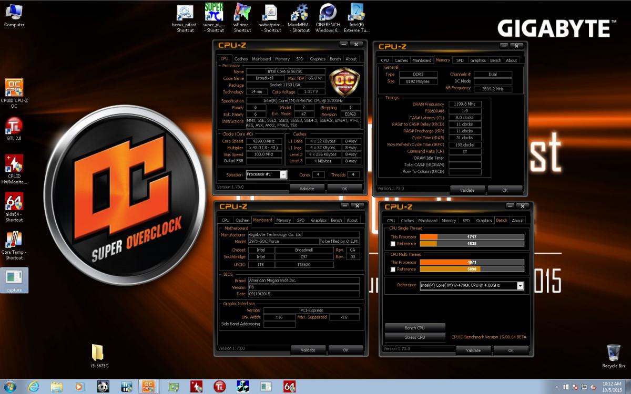631x394 pixels.
Task: Click the panda taskbar icon
Action: point(103,387)
